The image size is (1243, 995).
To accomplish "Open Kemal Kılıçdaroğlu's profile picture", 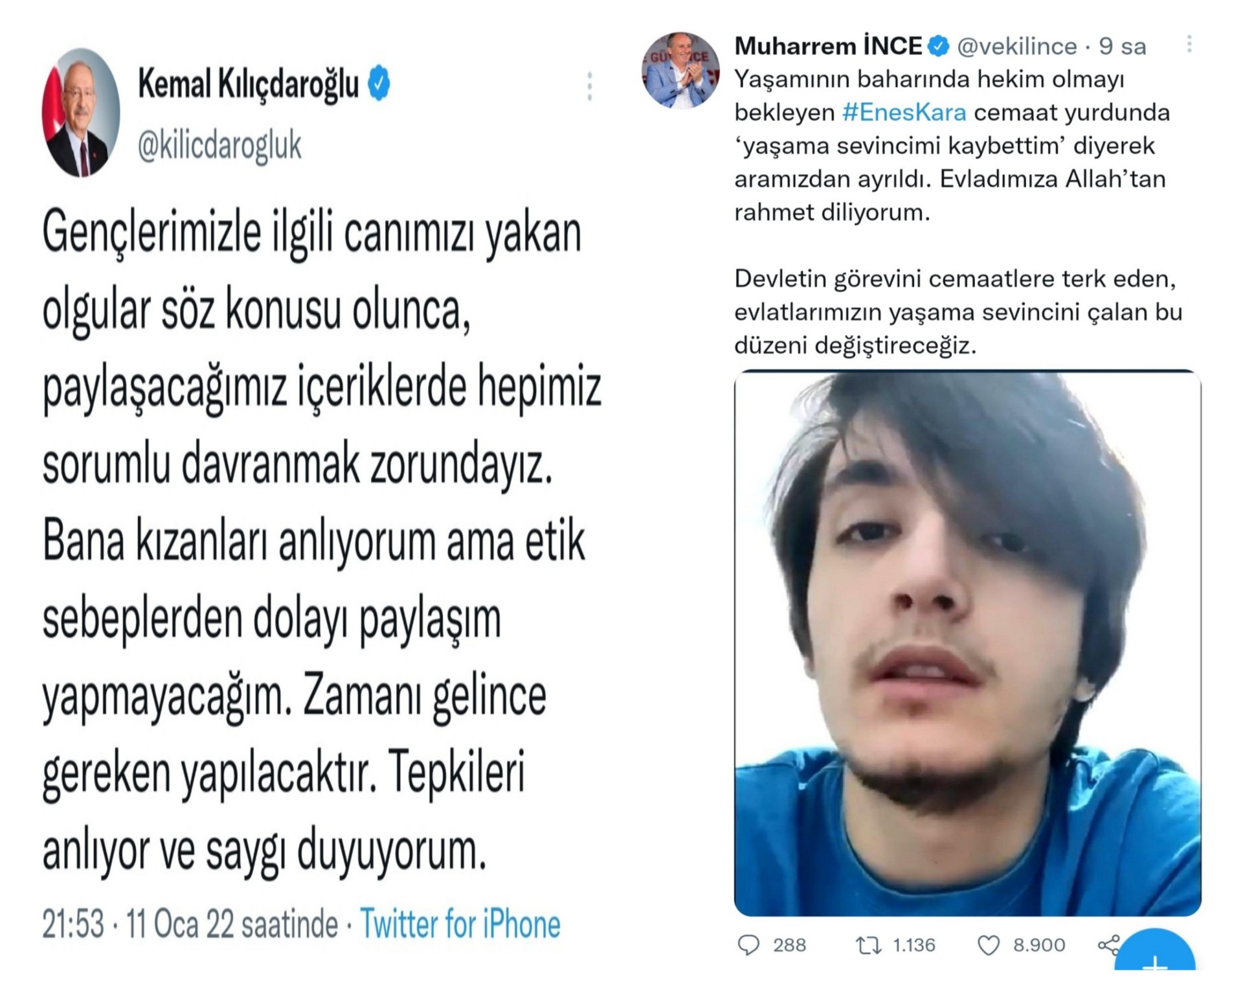I will [x=82, y=112].
